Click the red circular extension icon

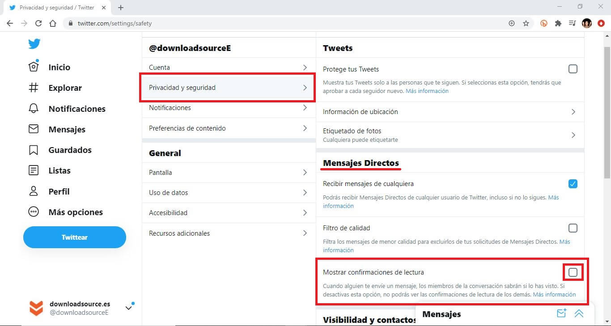tap(601, 23)
